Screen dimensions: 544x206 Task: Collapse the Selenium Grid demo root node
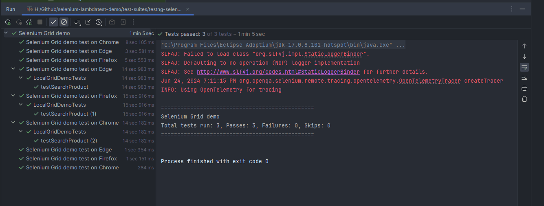(x=6, y=33)
